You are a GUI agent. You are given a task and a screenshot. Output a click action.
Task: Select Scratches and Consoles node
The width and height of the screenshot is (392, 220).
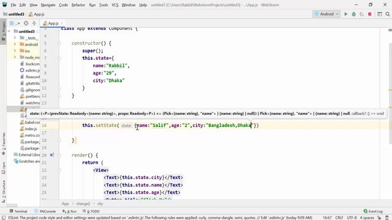[x=27, y=161]
